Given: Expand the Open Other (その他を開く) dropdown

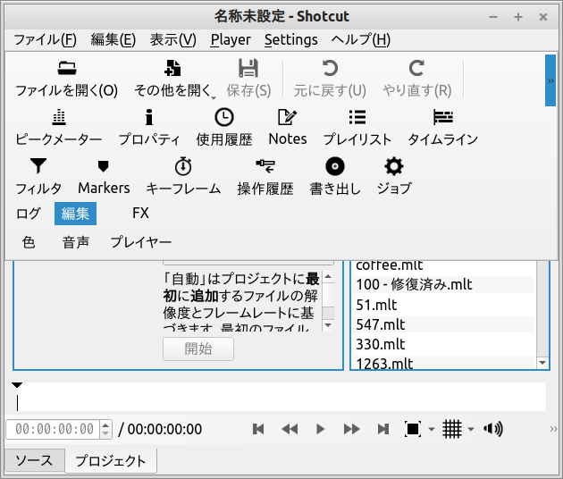Looking at the screenshot, I should pyautogui.click(x=214, y=91).
